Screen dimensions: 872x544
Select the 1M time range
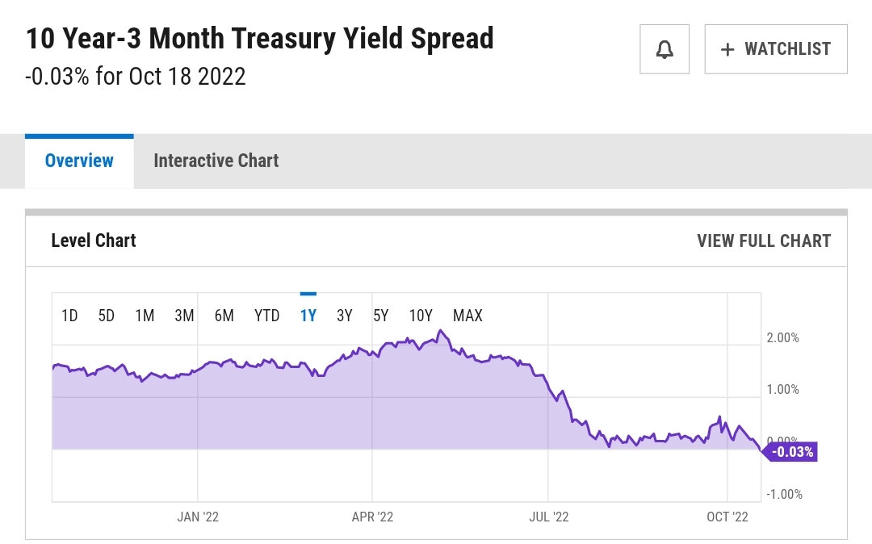145,316
